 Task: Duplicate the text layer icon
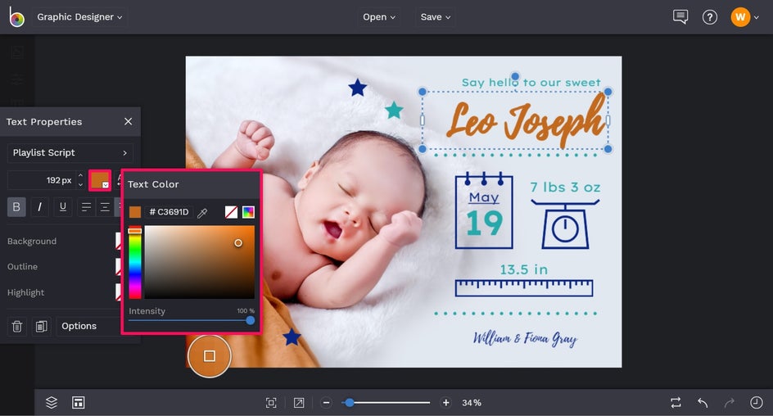(x=42, y=326)
